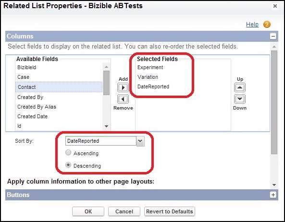Click the Columns panel vertical scrollbar thumb
Viewport: 285px width, 222px height.
pos(274,102)
